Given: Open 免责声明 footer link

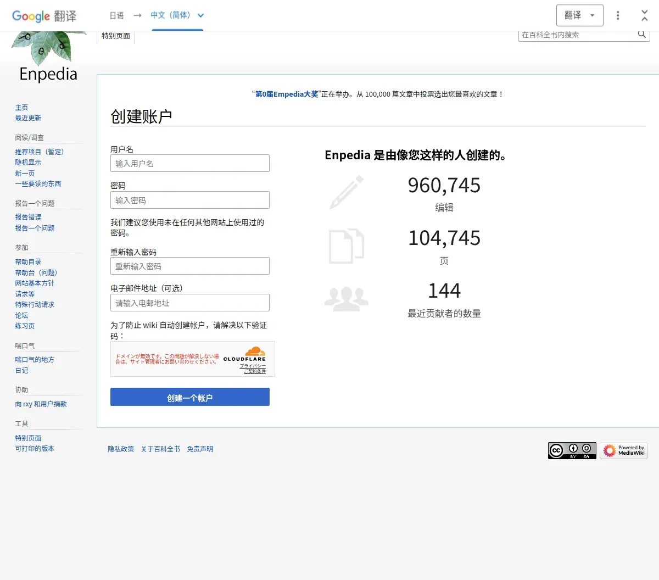Looking at the screenshot, I should (x=200, y=449).
